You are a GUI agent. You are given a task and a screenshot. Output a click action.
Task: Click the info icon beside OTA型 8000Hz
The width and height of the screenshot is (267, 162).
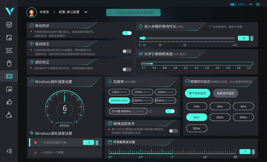[x=151, y=111]
